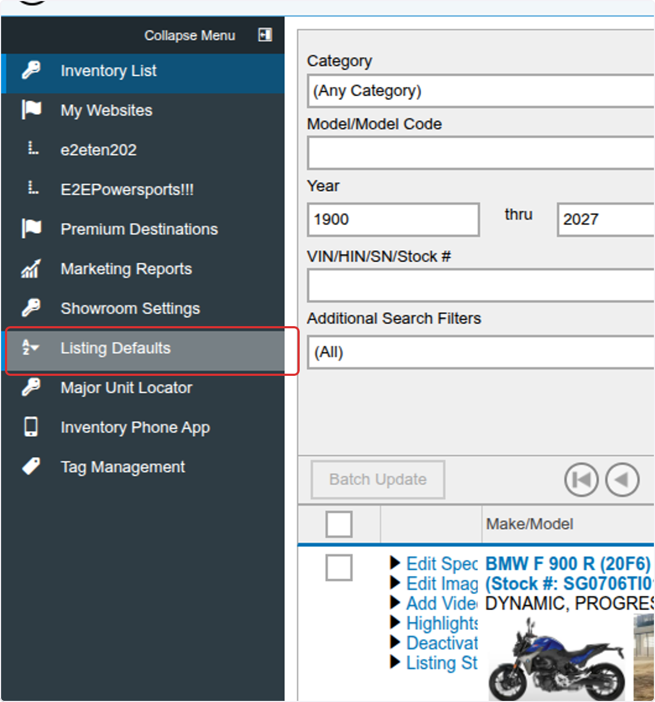
Task: Open Inventory Phone App menu item
Action: pyautogui.click(x=143, y=427)
